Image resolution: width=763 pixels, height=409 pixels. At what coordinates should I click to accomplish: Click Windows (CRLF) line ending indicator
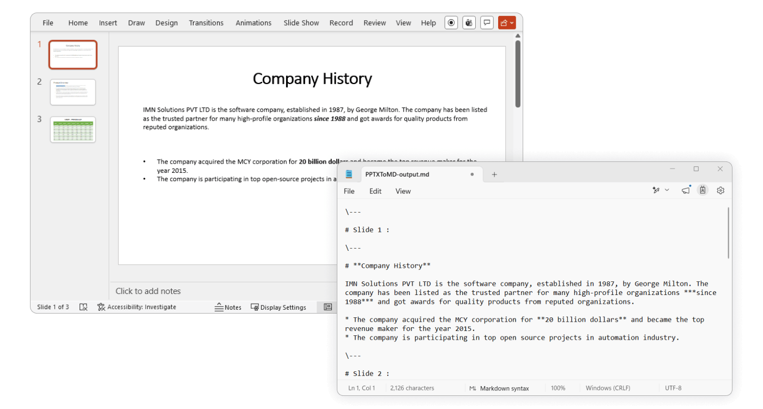point(608,388)
